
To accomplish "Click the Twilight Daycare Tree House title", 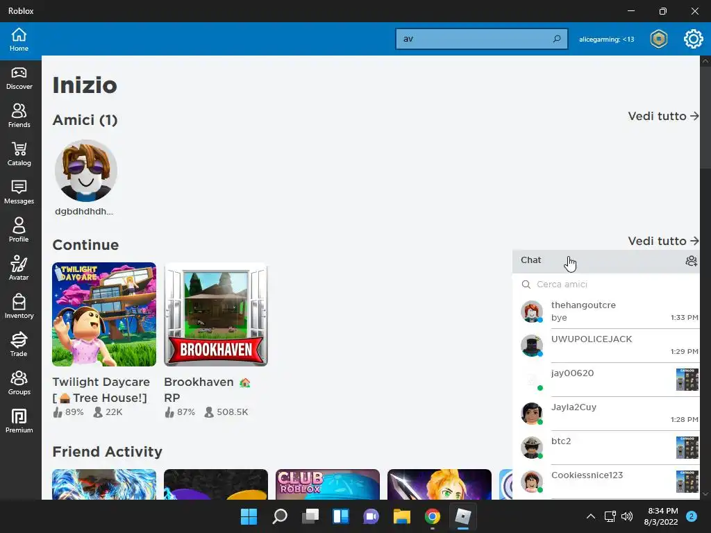I will pos(101,390).
